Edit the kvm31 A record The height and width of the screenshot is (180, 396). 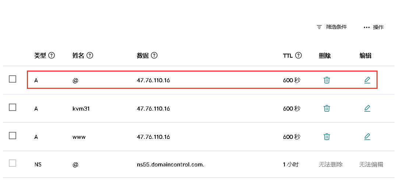[x=367, y=108]
